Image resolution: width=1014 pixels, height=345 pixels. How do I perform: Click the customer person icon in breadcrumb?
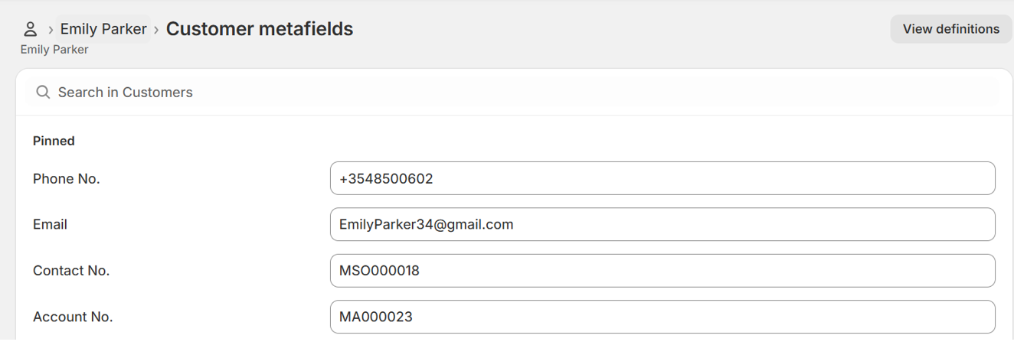point(30,29)
